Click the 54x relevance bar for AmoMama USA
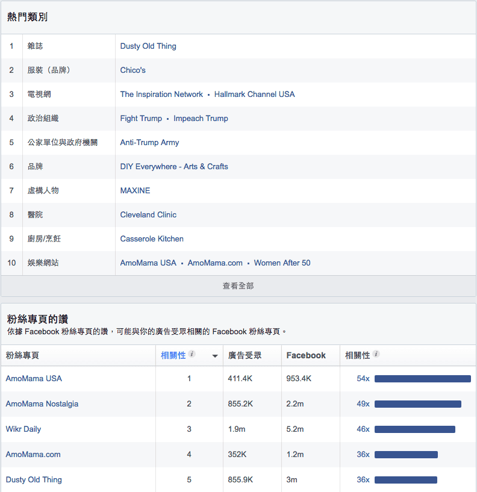The image size is (477, 492). point(422,379)
